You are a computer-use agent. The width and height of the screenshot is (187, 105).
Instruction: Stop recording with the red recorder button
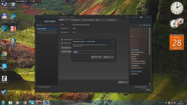(39, 1)
